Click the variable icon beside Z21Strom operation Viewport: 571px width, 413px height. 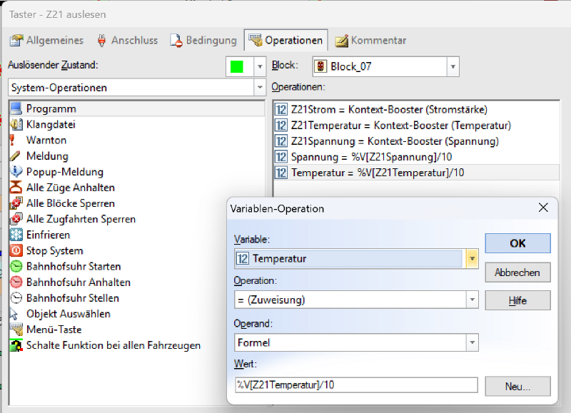(281, 110)
